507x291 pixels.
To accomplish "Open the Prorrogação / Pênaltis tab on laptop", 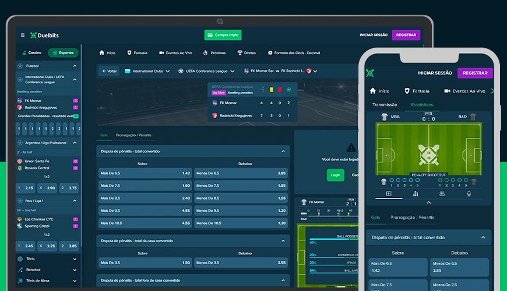I will tap(133, 135).
